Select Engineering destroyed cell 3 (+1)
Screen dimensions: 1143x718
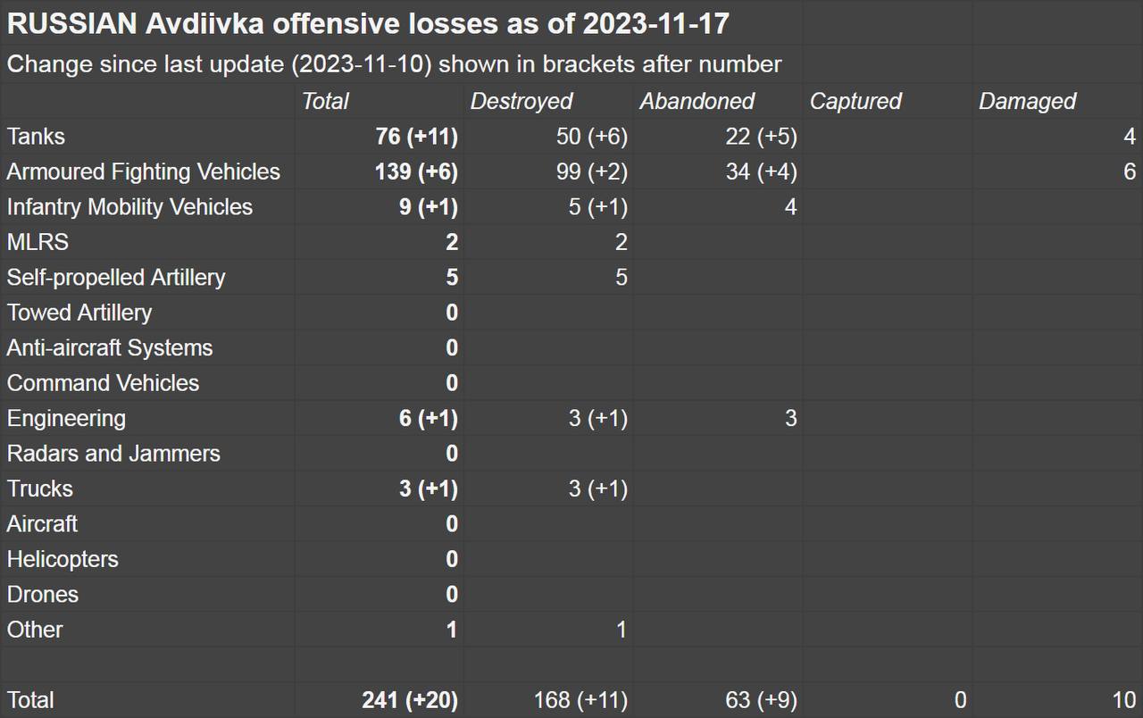[597, 419]
